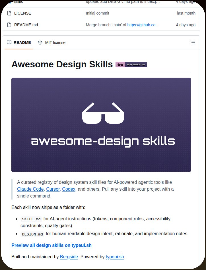
Task: Visit the typeui.sh link after 'Powered by'
Action: point(115,257)
